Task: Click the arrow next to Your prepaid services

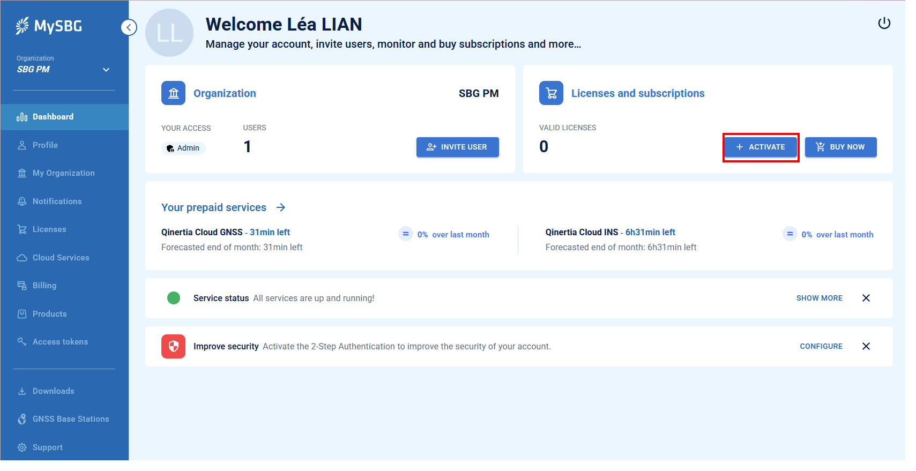Action: (x=281, y=207)
